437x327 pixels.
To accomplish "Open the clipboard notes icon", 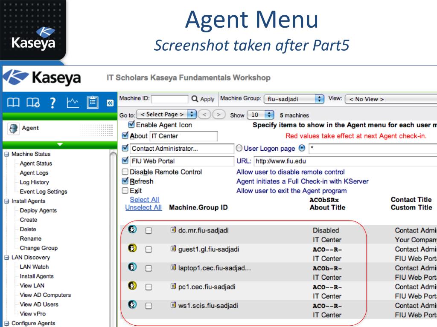I will 93,103.
